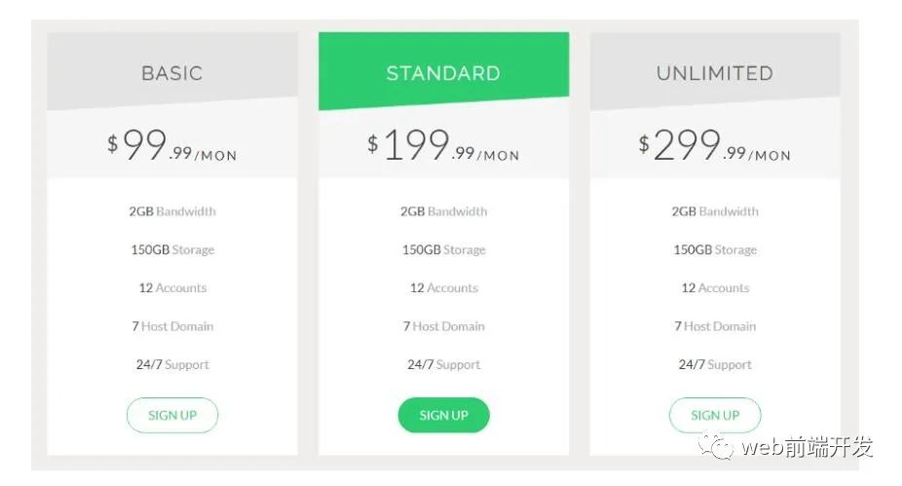
Task: Click the Unlimited plan SIGN UP button
Action: [x=715, y=415]
